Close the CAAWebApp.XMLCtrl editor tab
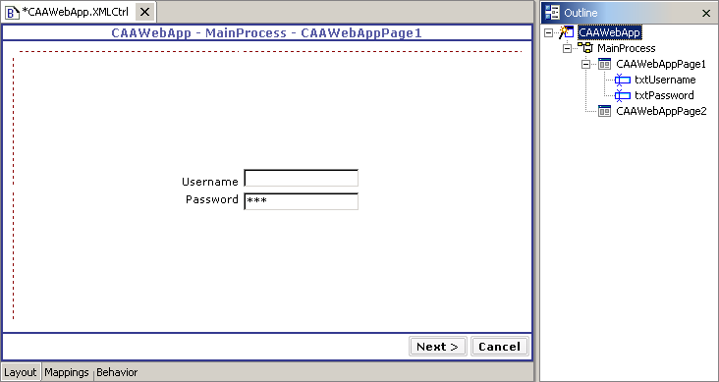The image size is (719, 382). click(x=144, y=13)
